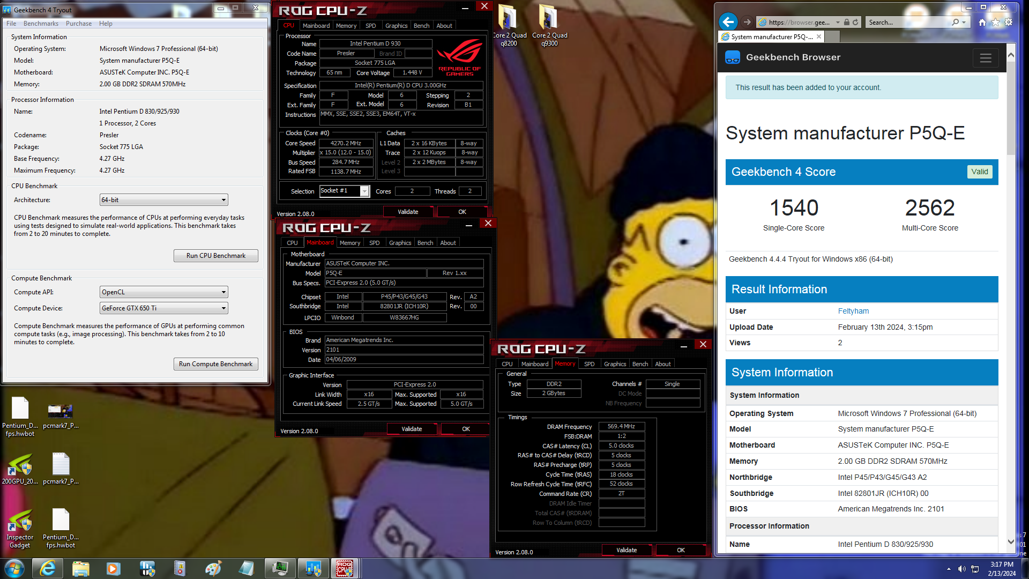Image resolution: width=1029 pixels, height=579 pixels.
Task: Open Graphics tab in top CPU-Z window
Action: tap(396, 26)
